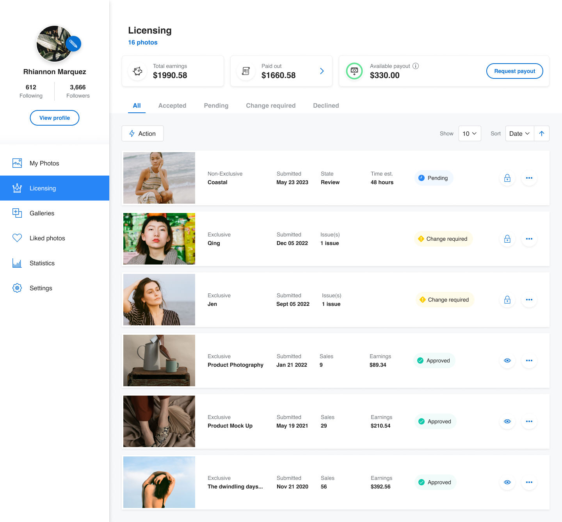Open the Product Mock Up thumbnail
The height and width of the screenshot is (522, 562).
(159, 421)
